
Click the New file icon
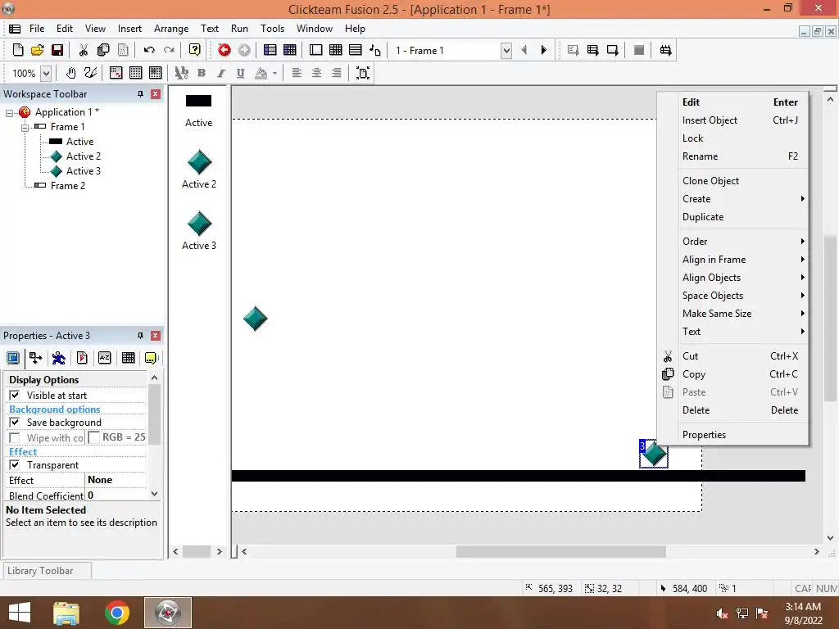(18, 50)
